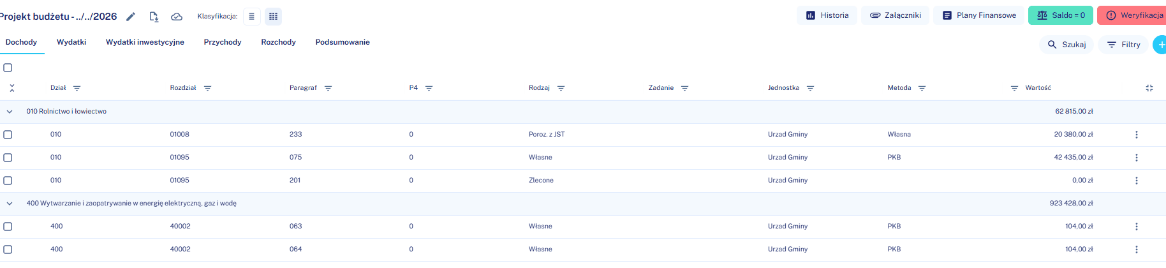Click the cloud sync icon
1166x268 pixels.
[x=177, y=17]
